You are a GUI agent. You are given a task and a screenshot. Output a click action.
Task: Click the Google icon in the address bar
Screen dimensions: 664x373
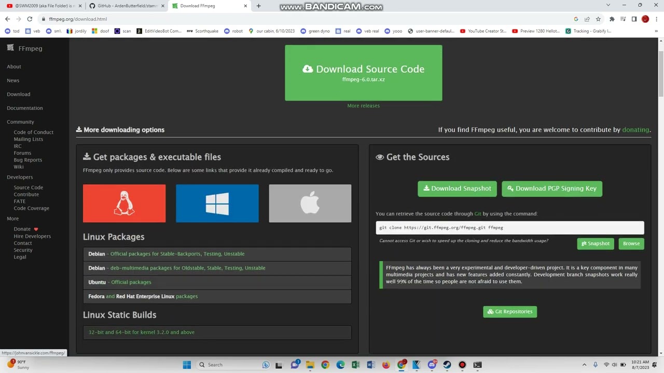click(576, 19)
